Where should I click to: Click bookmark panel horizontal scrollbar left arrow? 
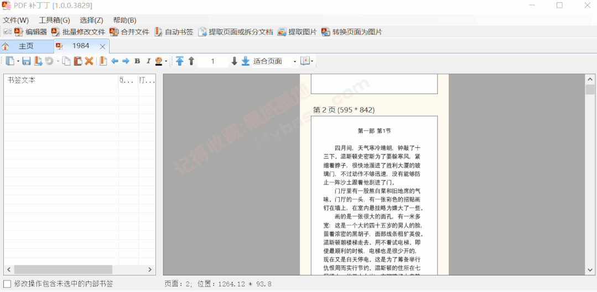9,269
